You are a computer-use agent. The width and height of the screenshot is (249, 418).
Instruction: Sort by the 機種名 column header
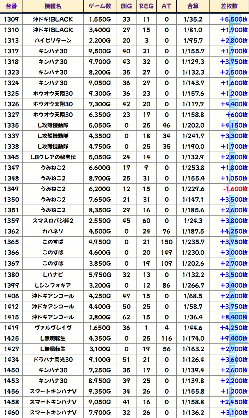coord(53,6)
